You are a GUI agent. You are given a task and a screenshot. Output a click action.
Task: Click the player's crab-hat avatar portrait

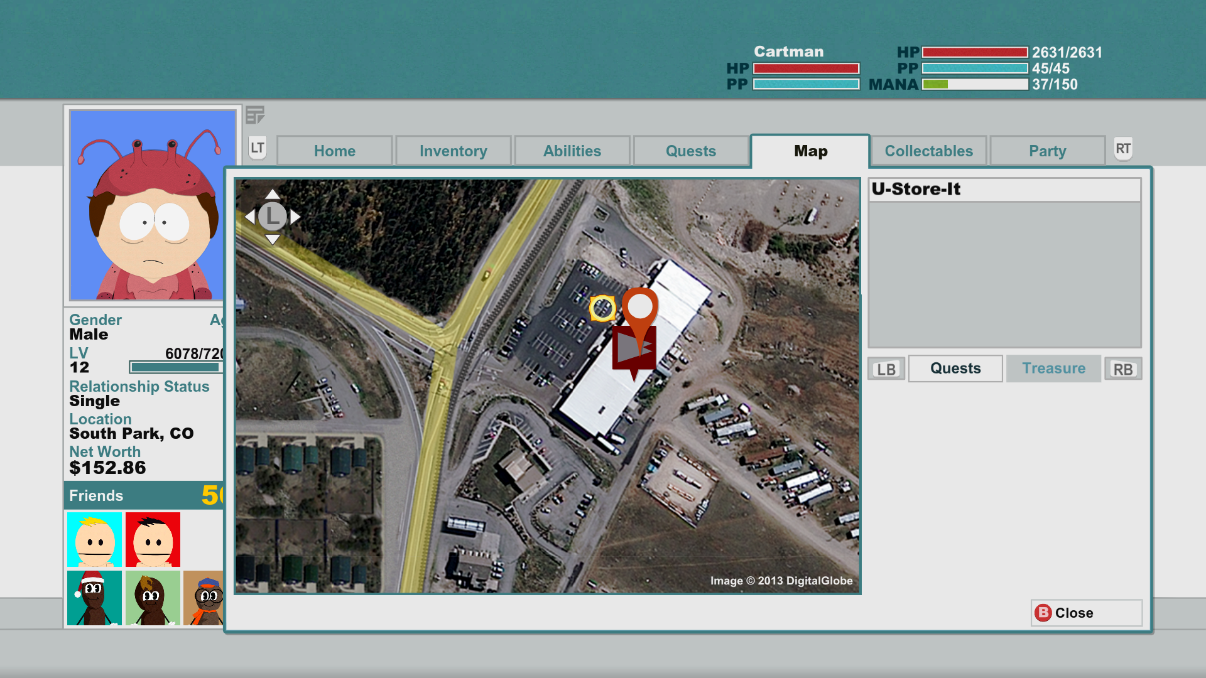153,205
